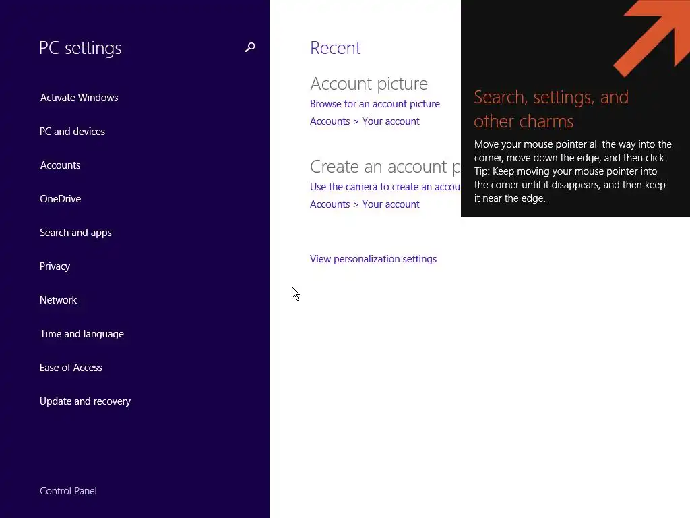Click the 'Search, settings, and other charms' tip title
Screen dimensions: 690x518
[551, 109]
